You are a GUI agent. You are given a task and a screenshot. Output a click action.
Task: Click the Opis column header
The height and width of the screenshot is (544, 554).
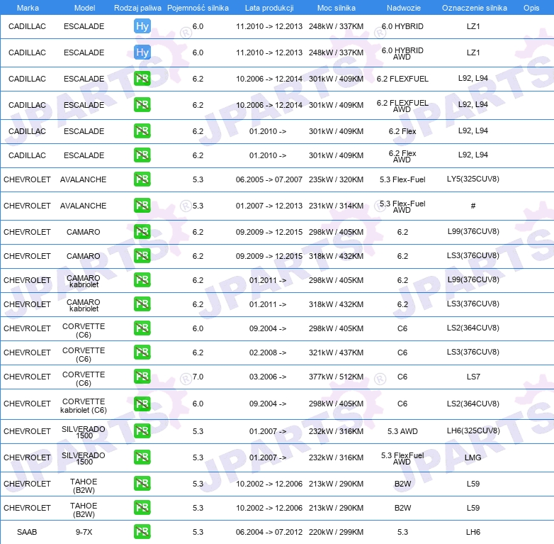pyautogui.click(x=531, y=8)
